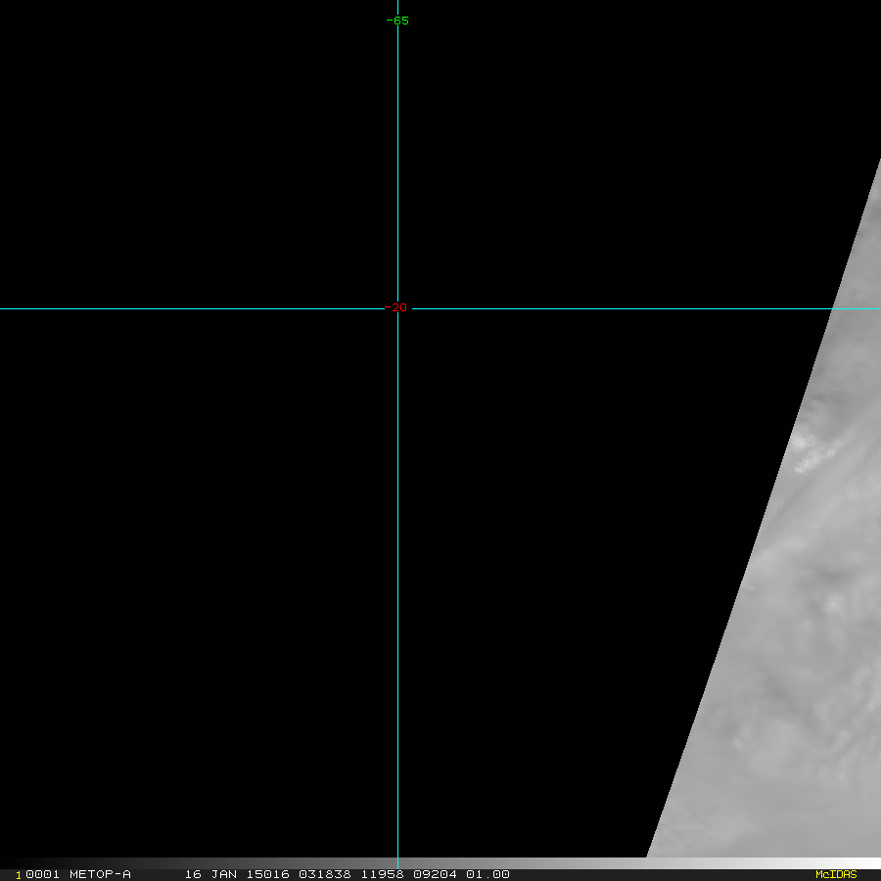Click the yellow frame number 1
The height and width of the screenshot is (881, 881).
[x=19, y=875]
